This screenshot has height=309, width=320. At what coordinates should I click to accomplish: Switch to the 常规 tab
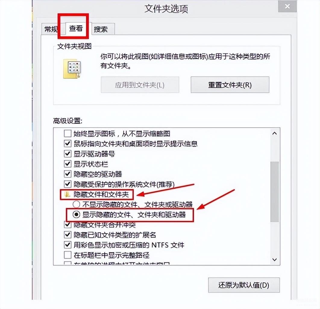[x=50, y=29]
